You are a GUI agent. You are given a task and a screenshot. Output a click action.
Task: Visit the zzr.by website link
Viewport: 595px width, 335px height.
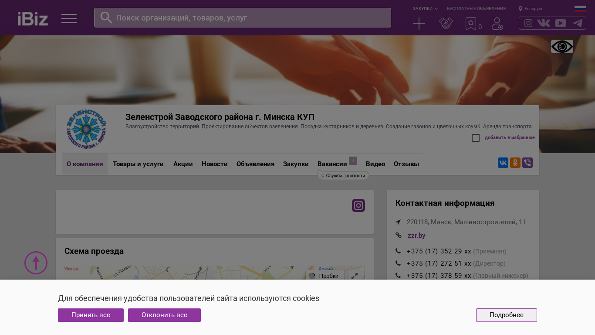pos(416,236)
